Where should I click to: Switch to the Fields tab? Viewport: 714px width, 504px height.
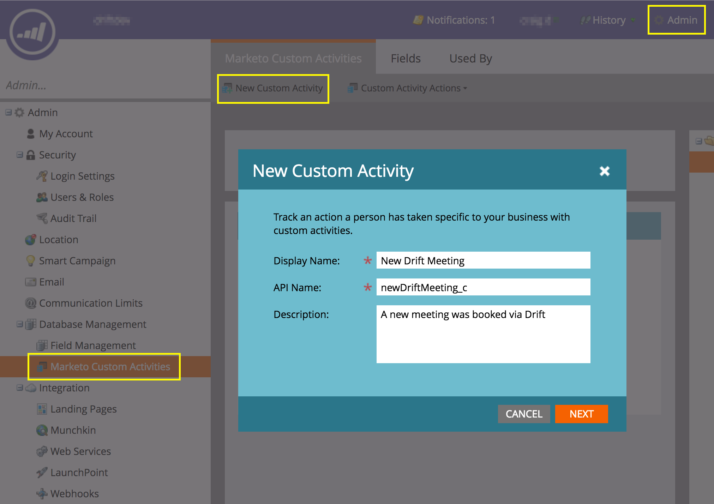[406, 58]
